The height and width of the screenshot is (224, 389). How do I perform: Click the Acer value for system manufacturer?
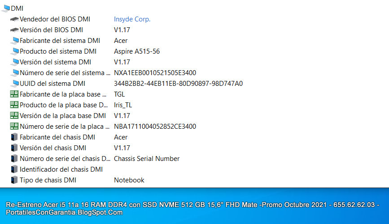point(121,41)
